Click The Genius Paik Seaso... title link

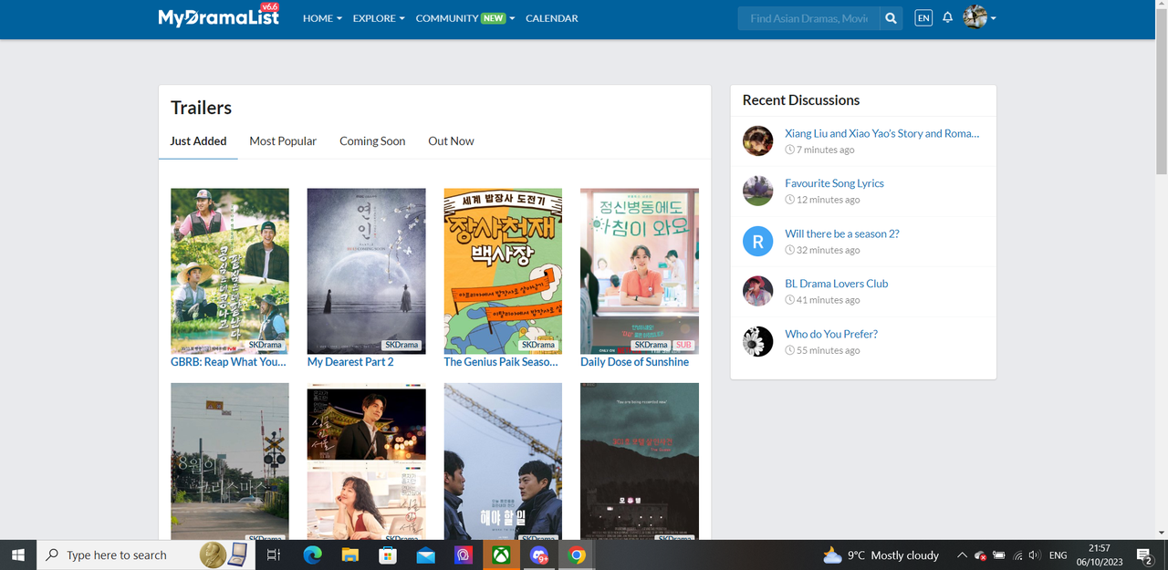click(501, 362)
